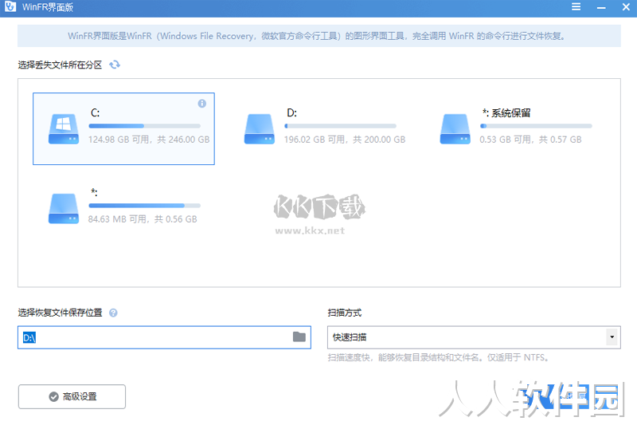This screenshot has width=637, height=425.
Task: Select the D: drive icon
Action: (x=260, y=128)
